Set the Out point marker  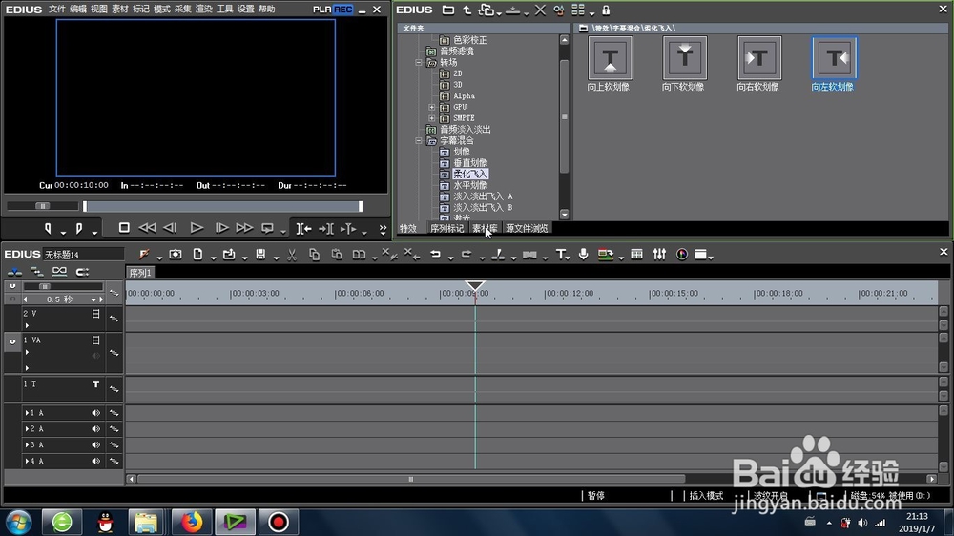pyautogui.click(x=78, y=228)
